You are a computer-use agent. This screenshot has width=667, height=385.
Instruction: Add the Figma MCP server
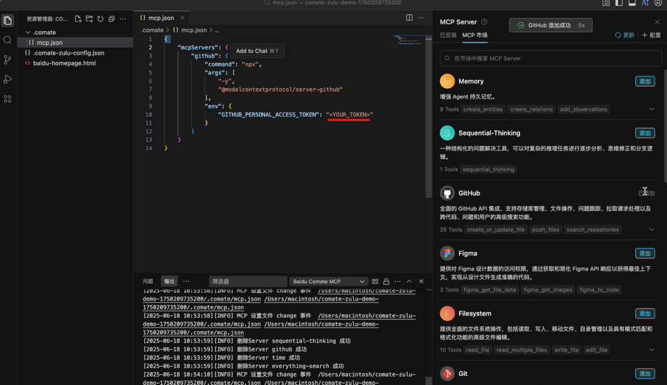click(645, 253)
